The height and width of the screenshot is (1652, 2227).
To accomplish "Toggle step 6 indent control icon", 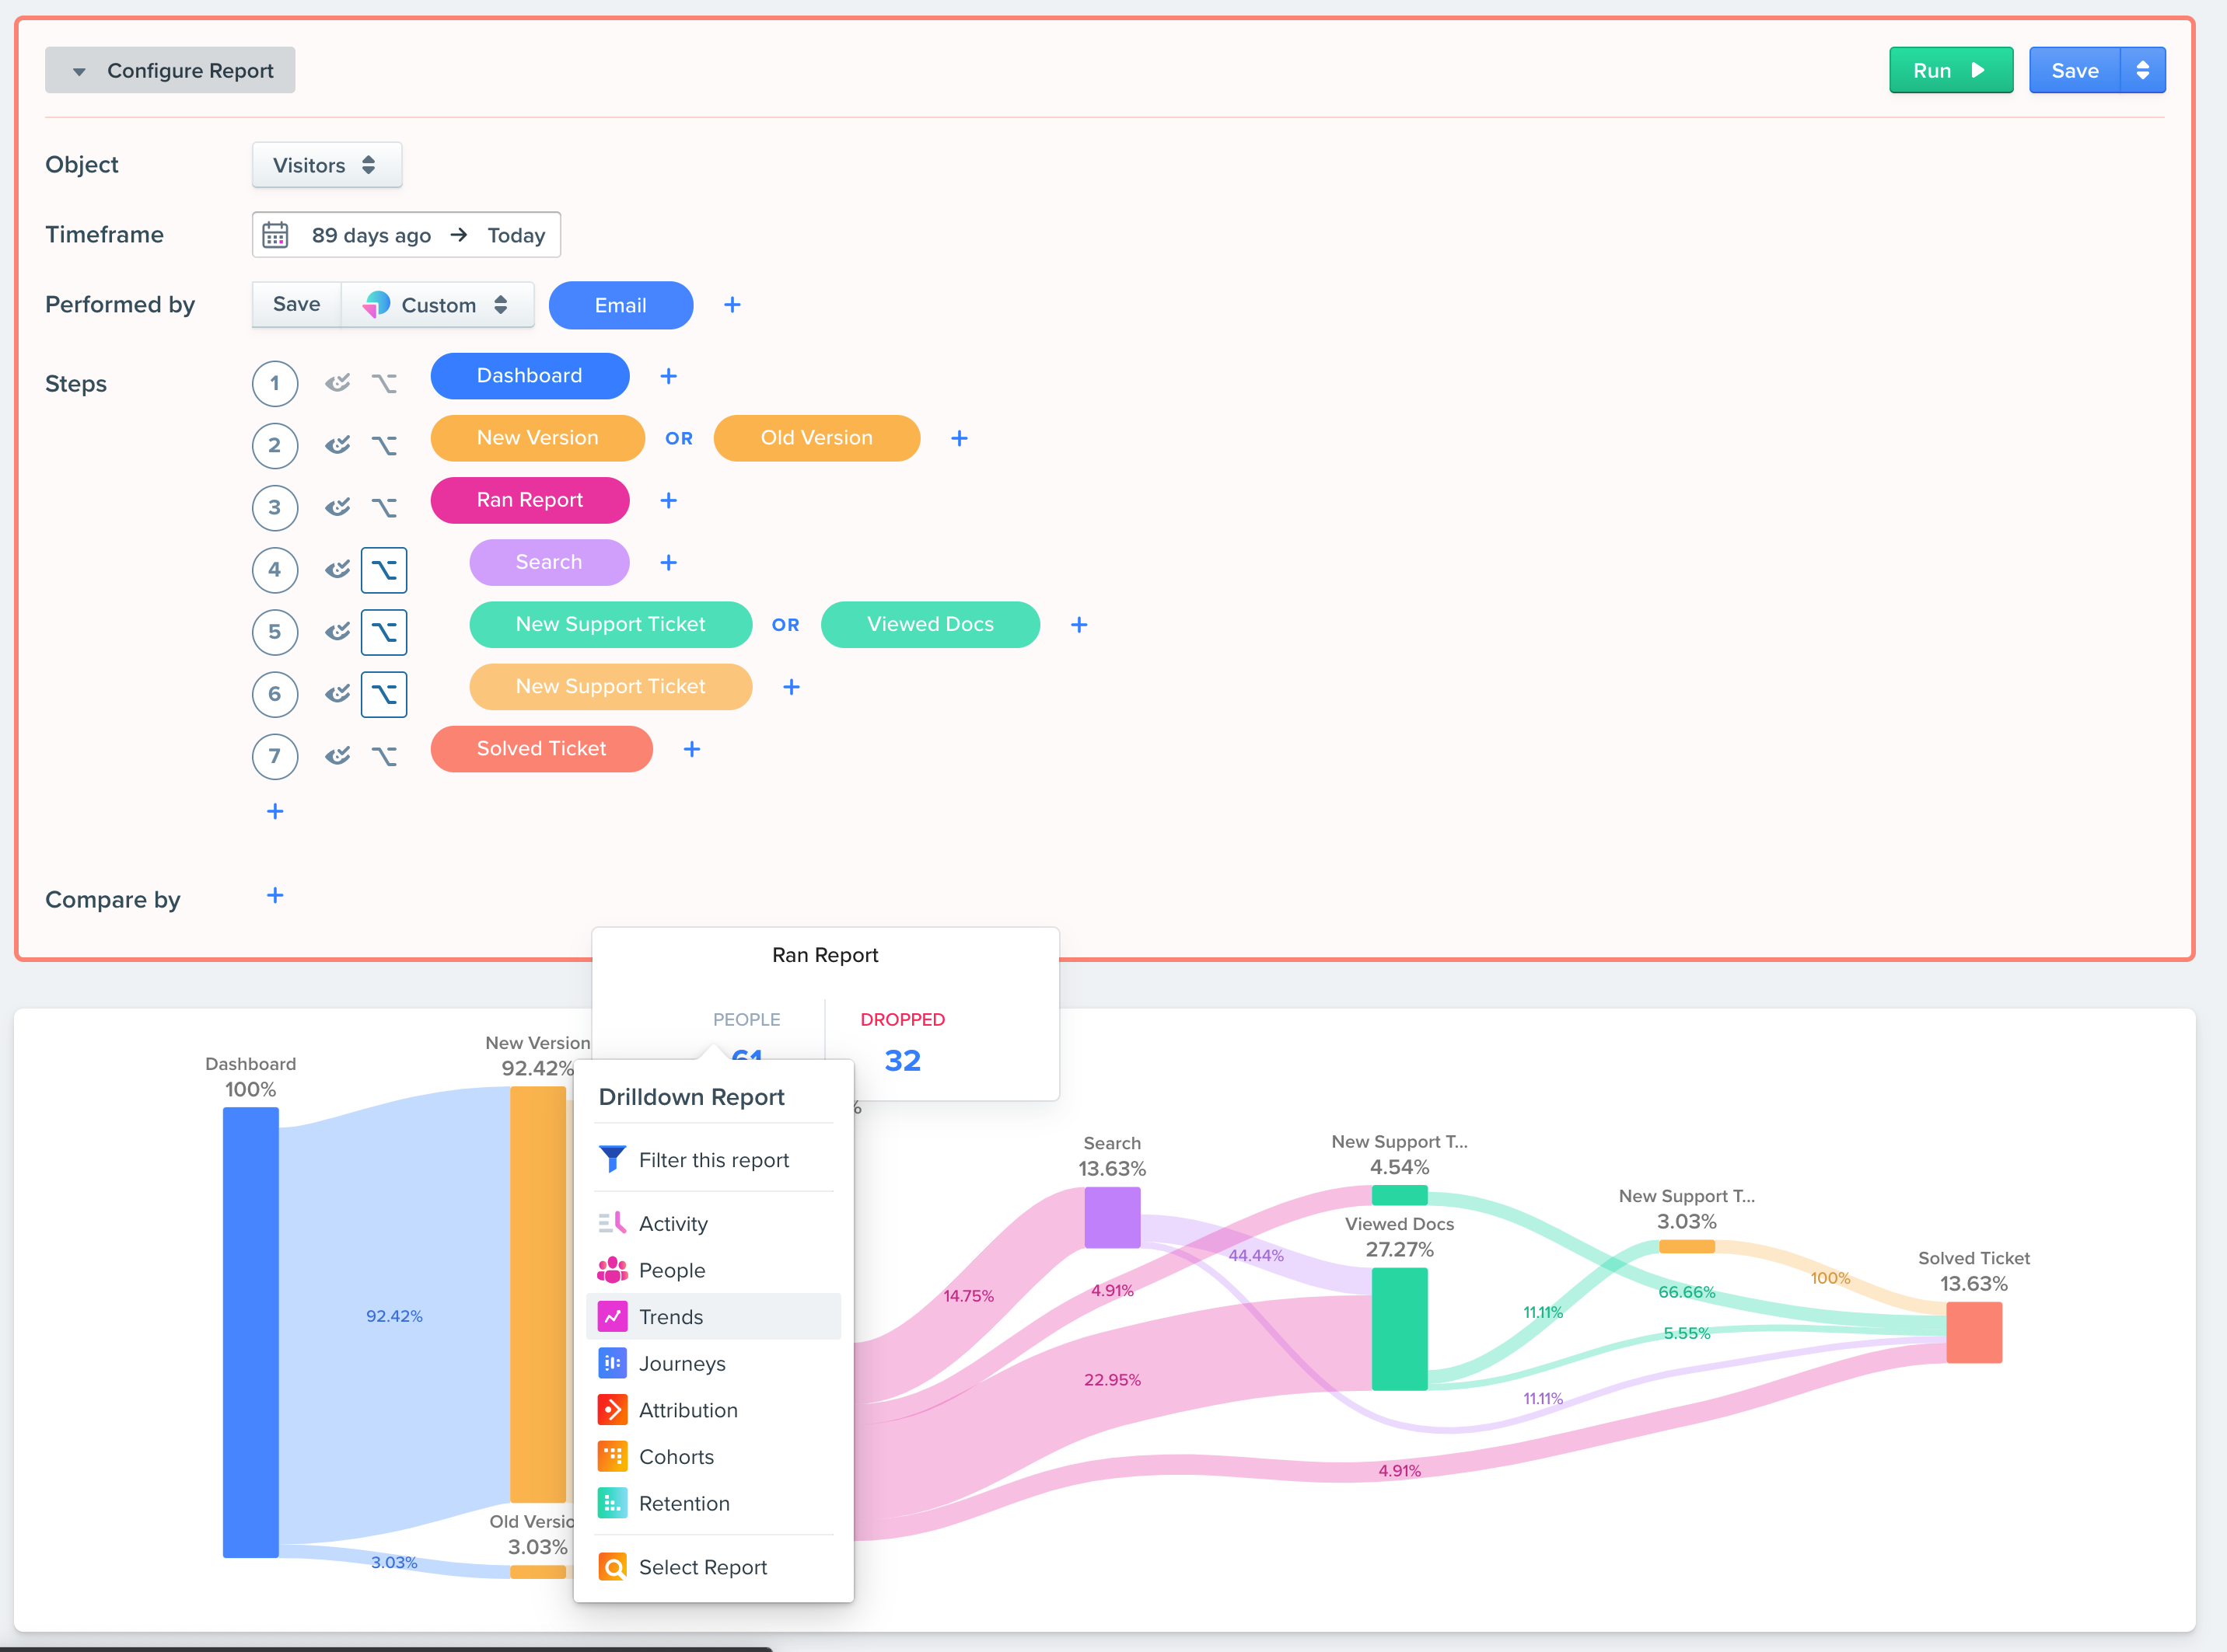I will [386, 689].
